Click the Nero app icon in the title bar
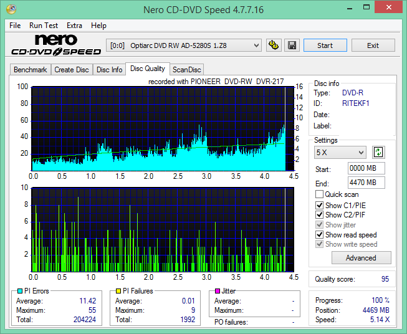The width and height of the screenshot is (407, 334). [11, 9]
